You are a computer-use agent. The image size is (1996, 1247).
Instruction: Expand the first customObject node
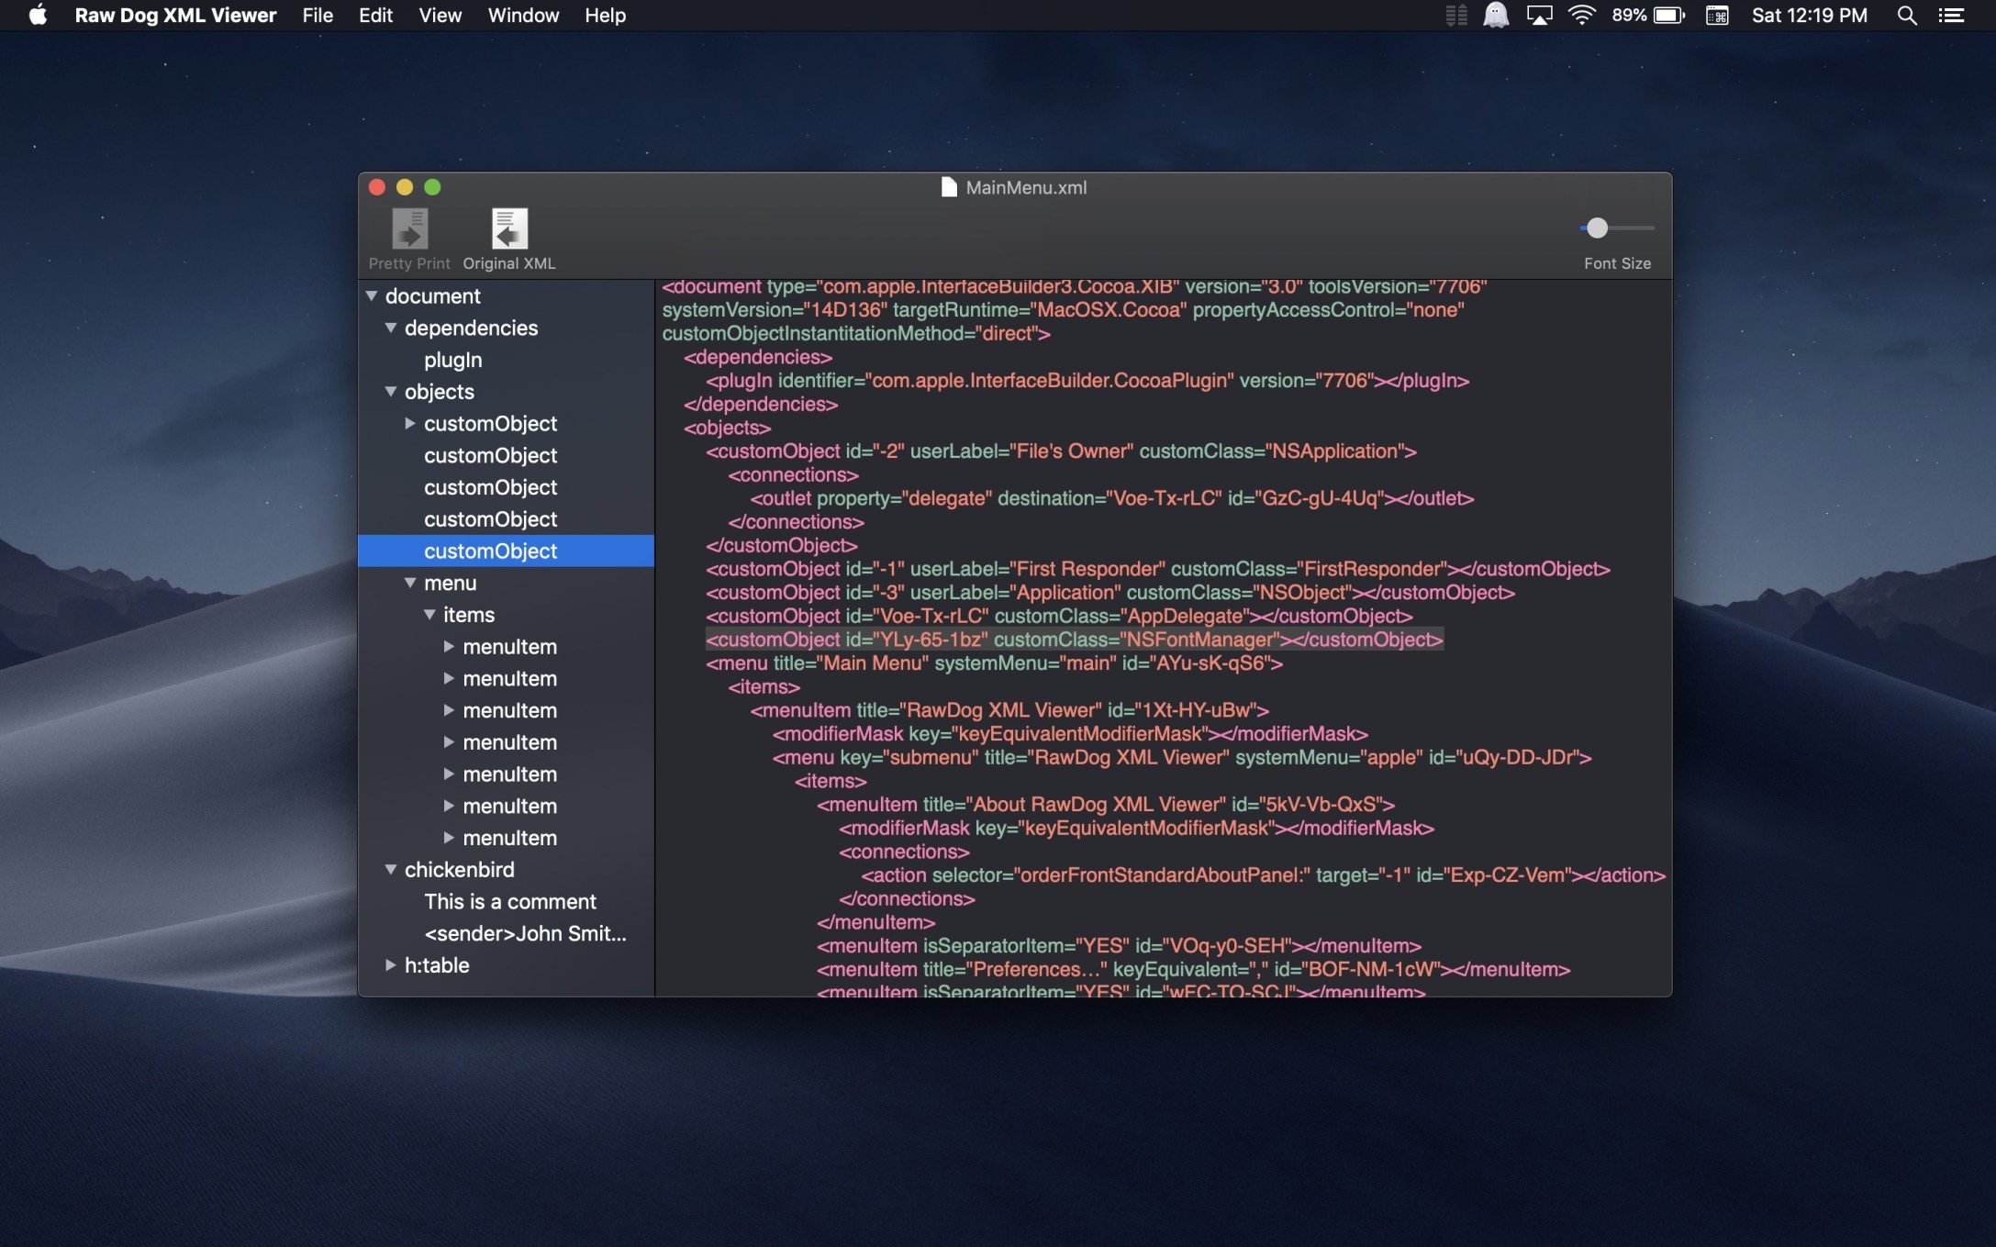pos(410,424)
